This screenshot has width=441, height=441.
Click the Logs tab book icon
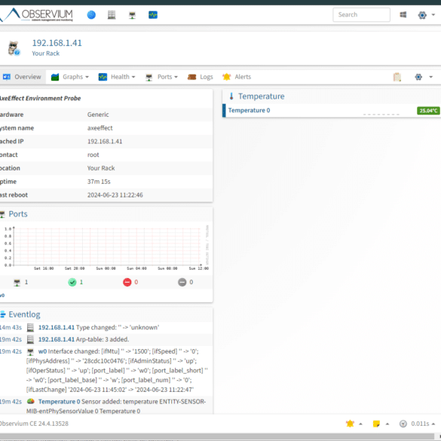click(191, 77)
